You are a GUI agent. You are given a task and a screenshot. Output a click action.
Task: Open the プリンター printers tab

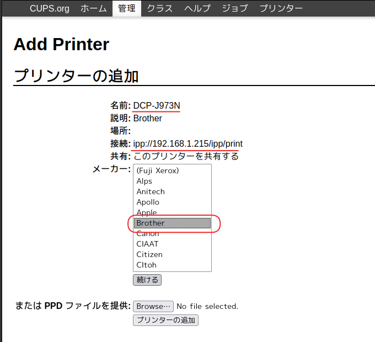[281, 8]
